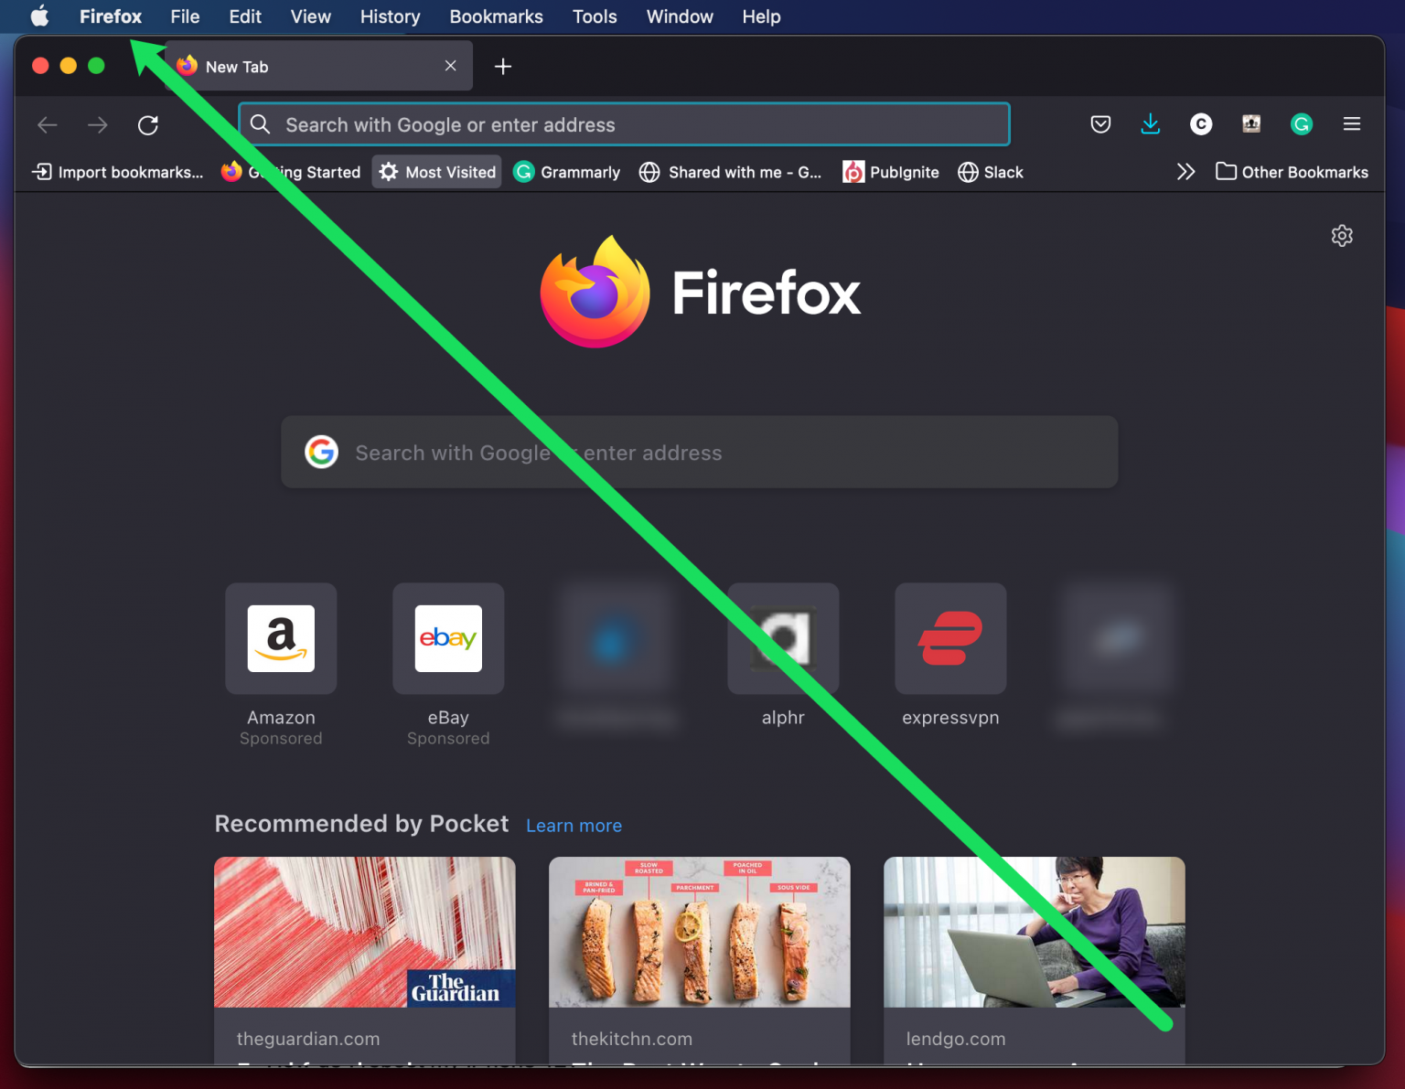Open a new tab with the plus button

503,66
